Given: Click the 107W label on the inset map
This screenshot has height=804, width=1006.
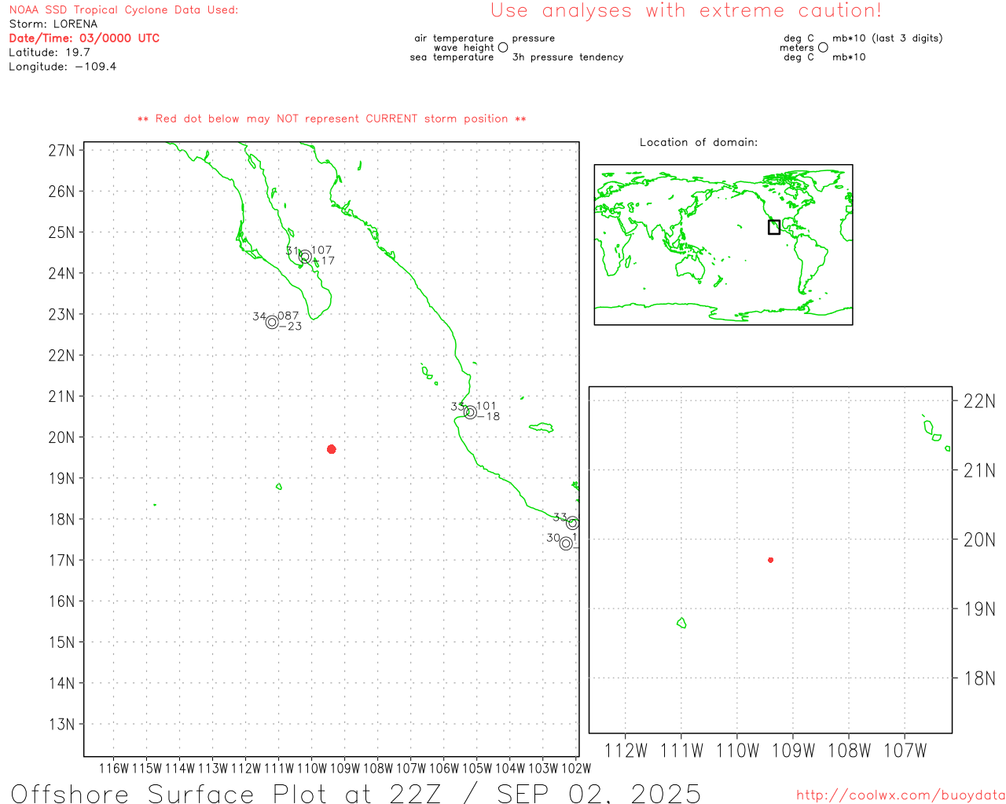Looking at the screenshot, I should click(905, 751).
